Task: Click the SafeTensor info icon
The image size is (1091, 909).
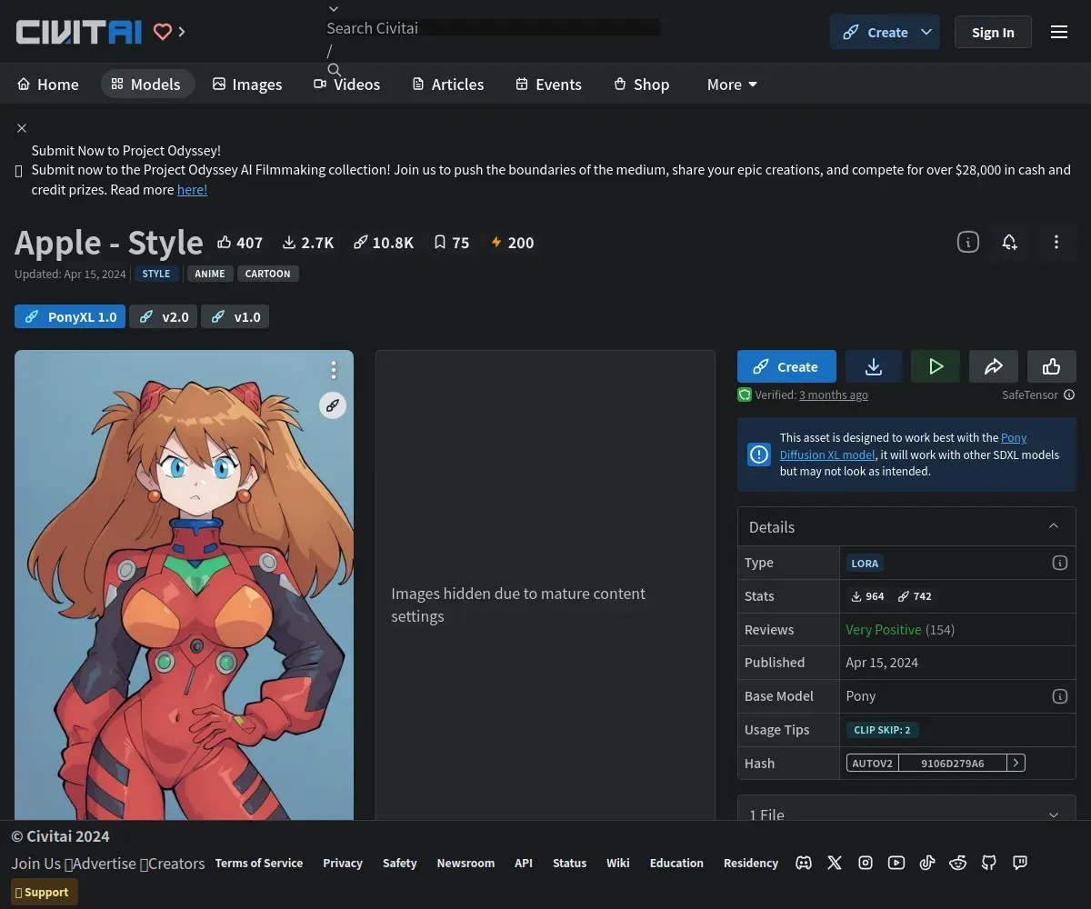Action: pos(1069,395)
